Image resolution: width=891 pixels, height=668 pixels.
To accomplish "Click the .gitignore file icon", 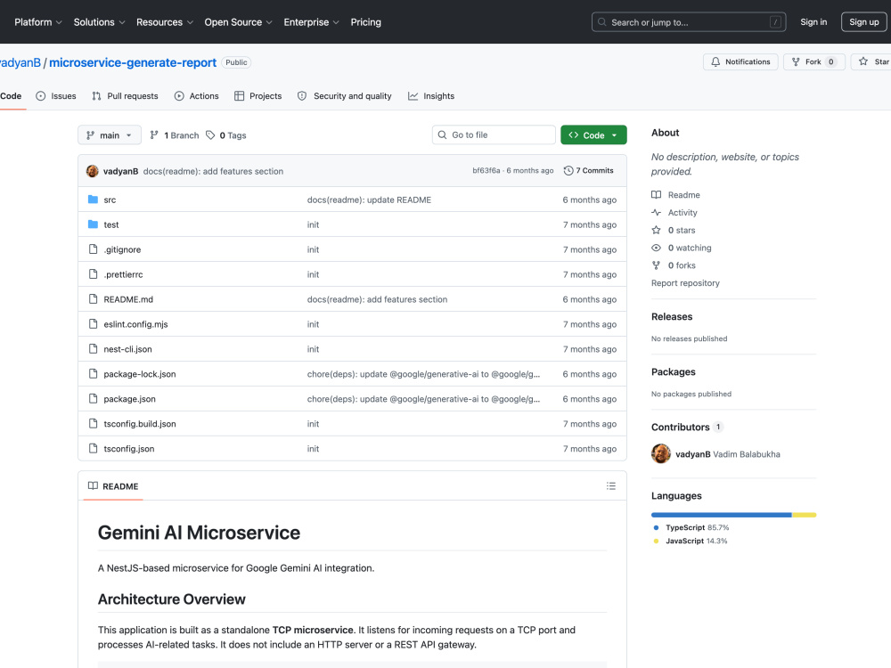I will point(94,249).
